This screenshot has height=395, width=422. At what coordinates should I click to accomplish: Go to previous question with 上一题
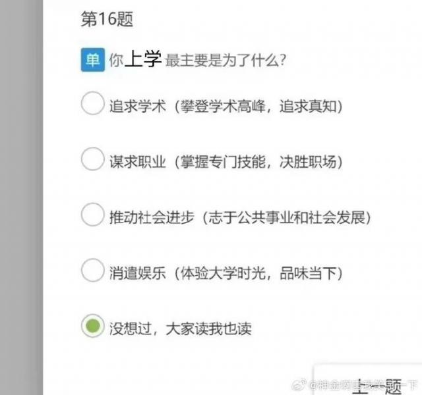[377, 387]
